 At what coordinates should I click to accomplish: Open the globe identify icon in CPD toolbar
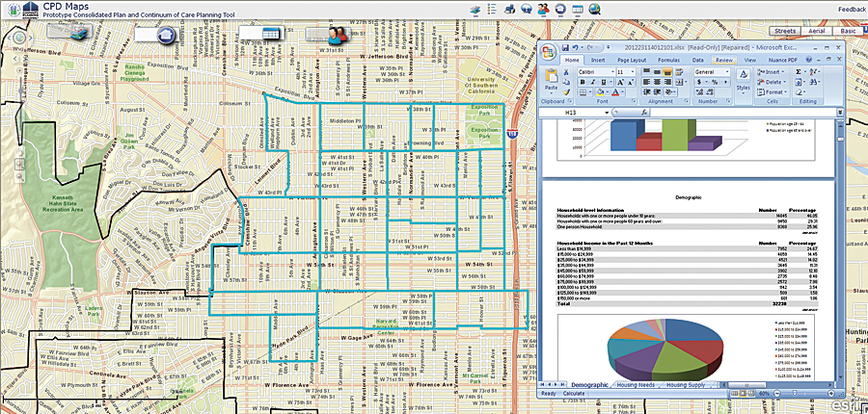[527, 9]
